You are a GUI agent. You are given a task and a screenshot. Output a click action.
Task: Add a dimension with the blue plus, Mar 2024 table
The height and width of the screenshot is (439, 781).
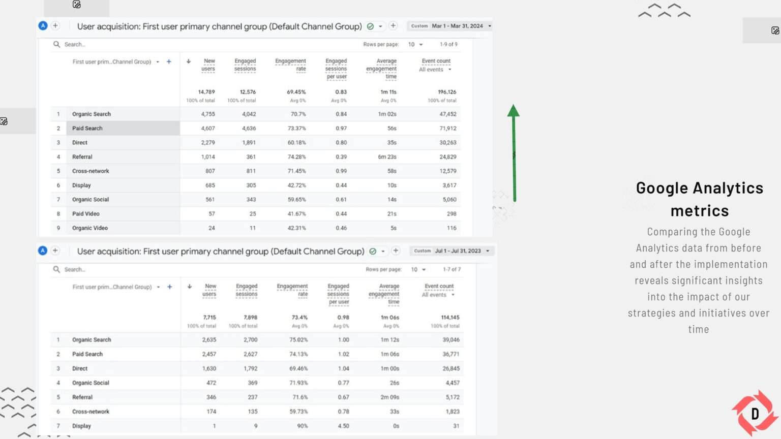coord(169,61)
